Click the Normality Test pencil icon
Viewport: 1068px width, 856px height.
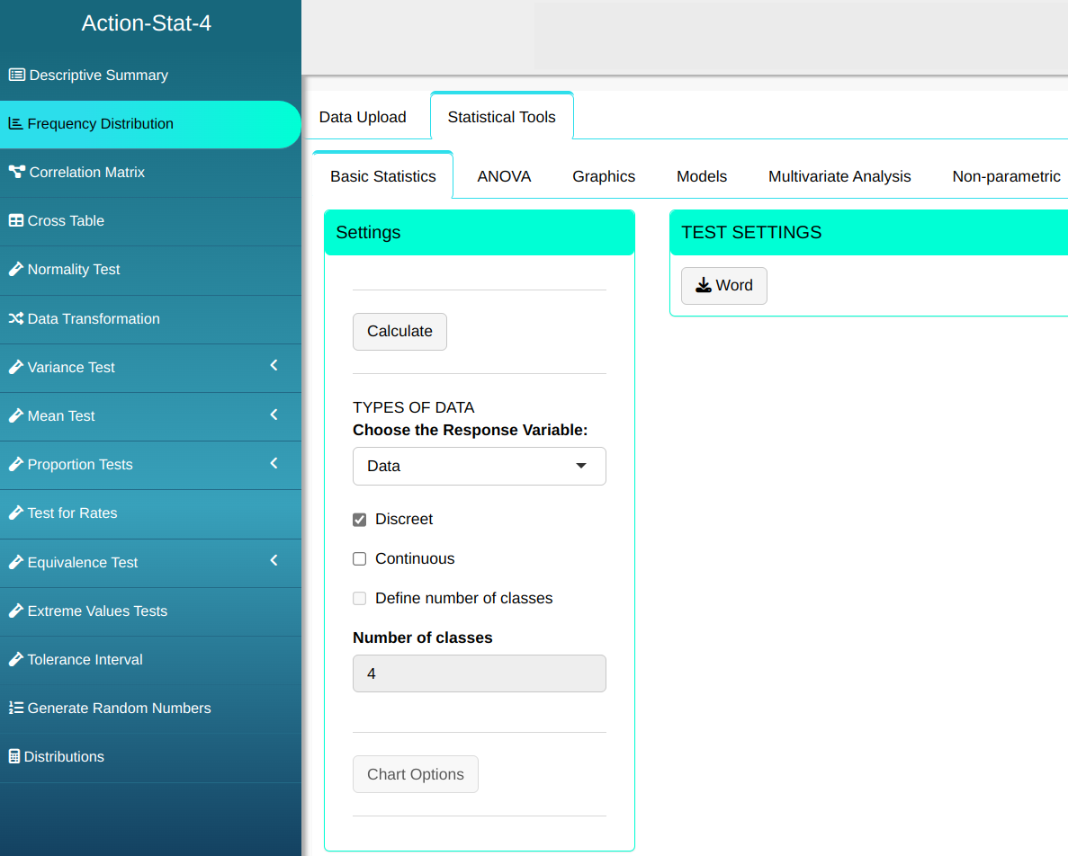(16, 270)
